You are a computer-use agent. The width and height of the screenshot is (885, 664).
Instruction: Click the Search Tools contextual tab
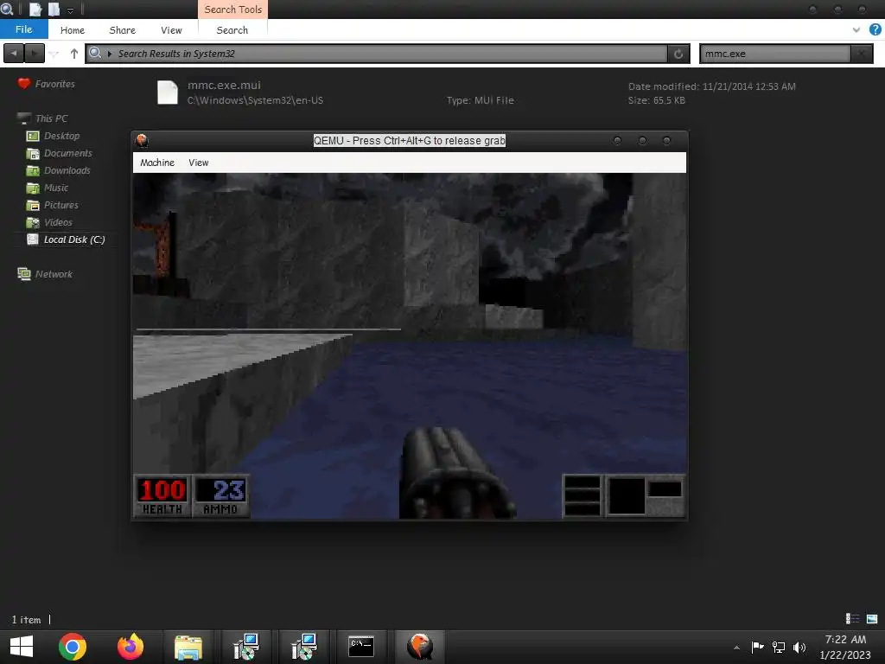click(232, 9)
